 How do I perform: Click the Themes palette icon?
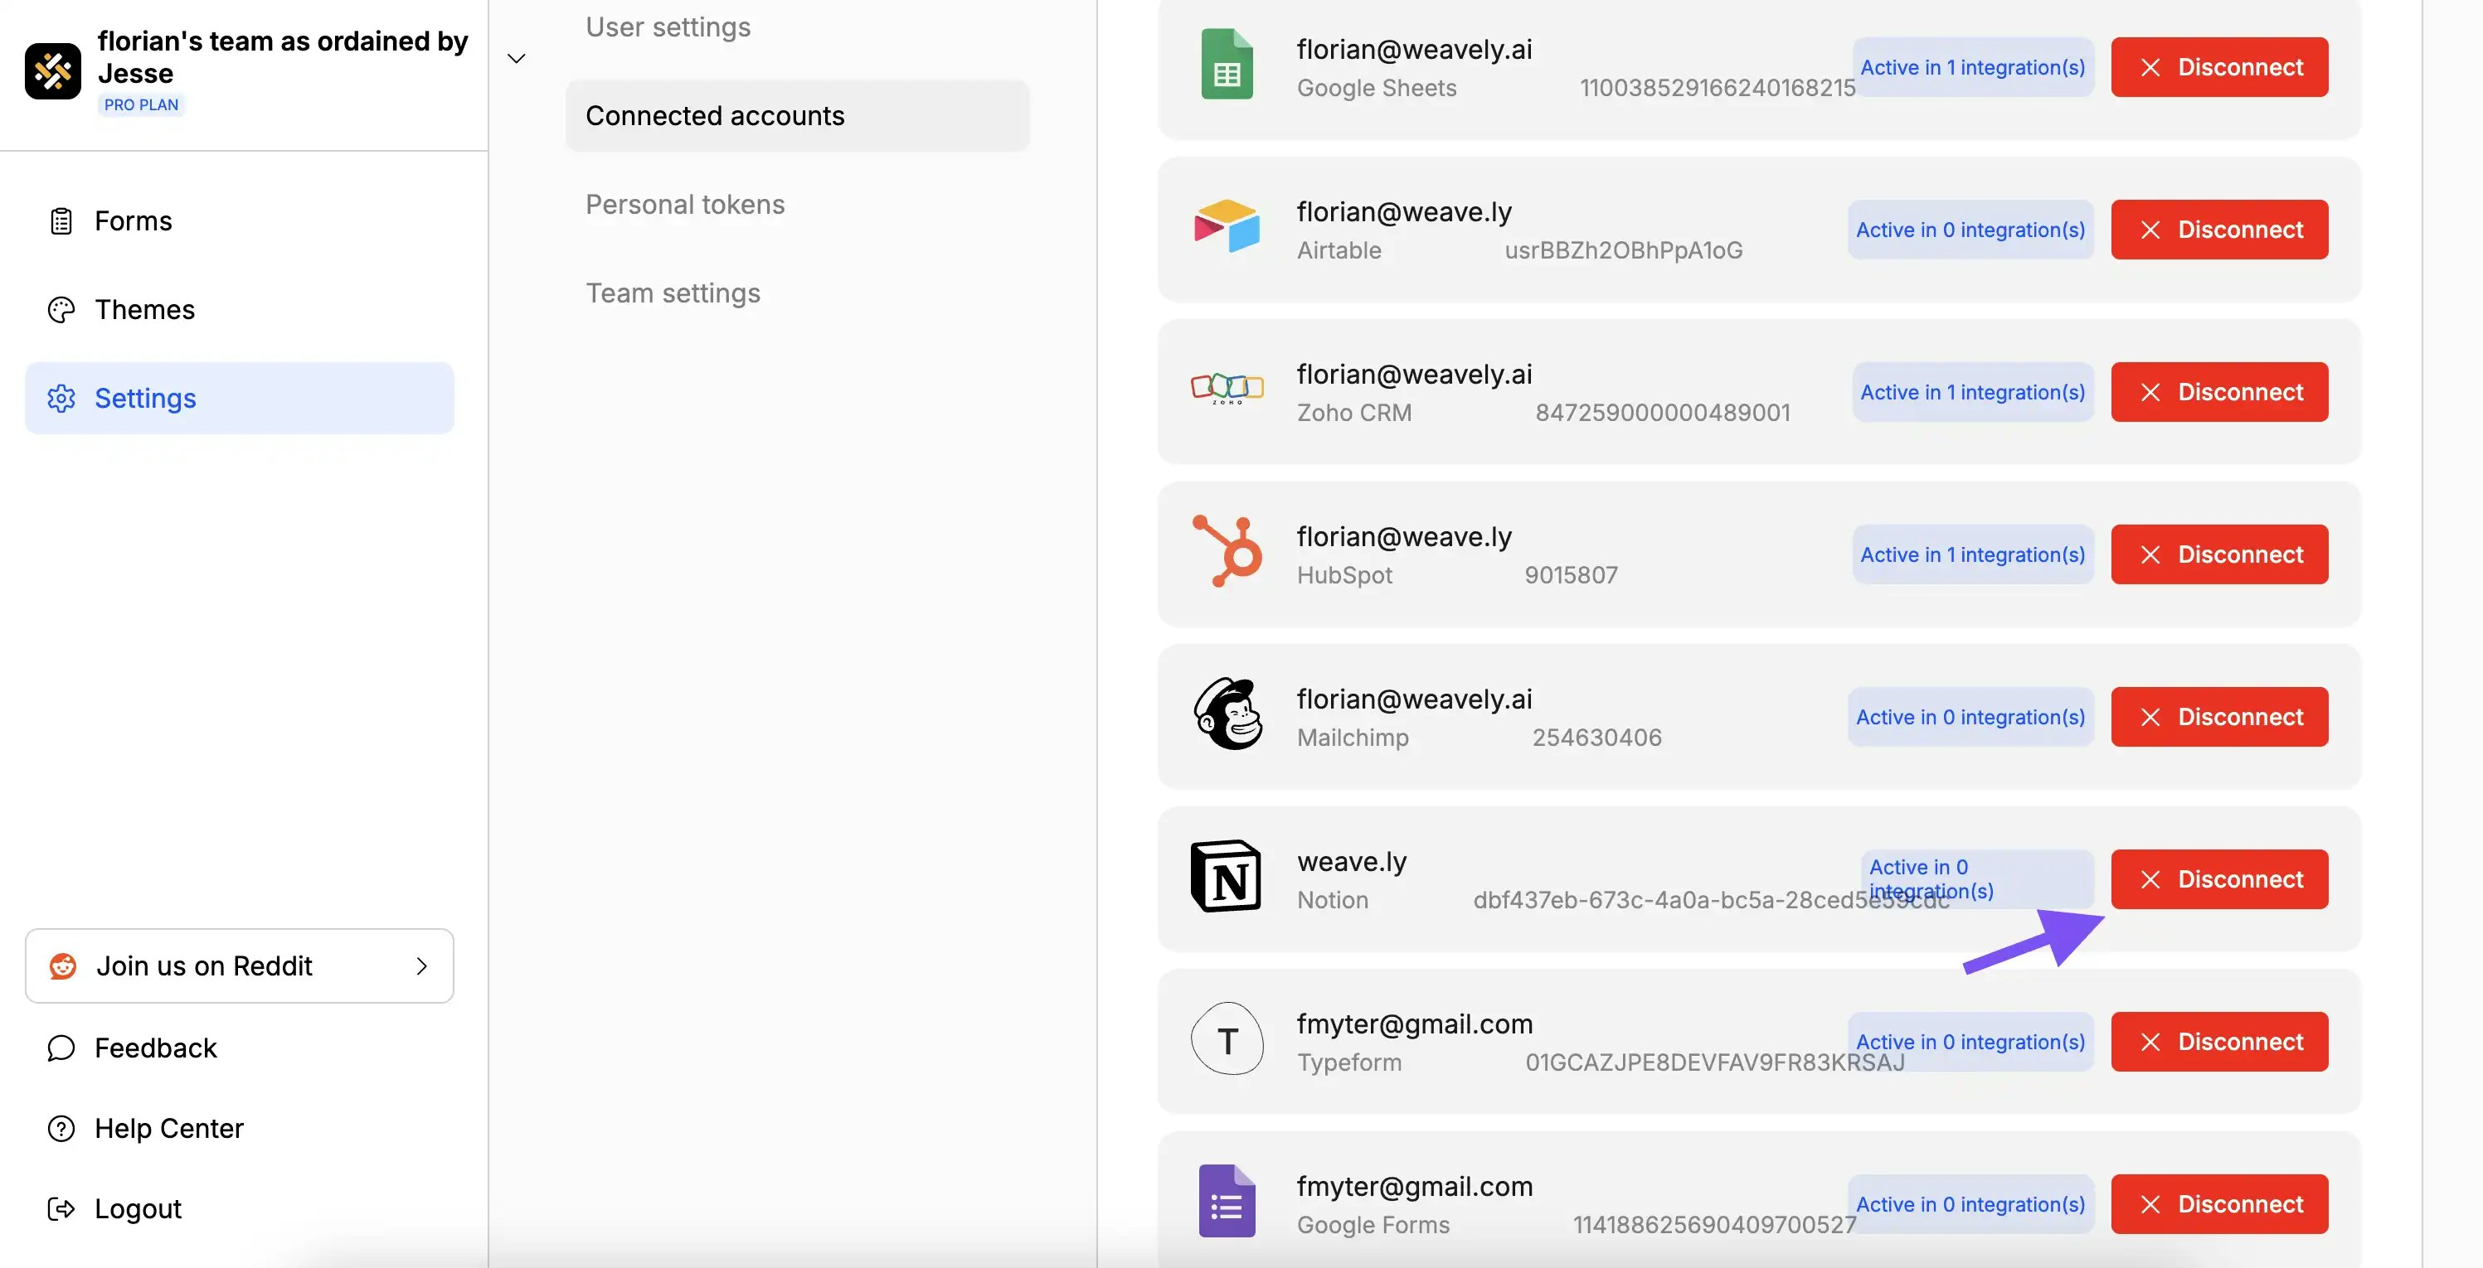(61, 309)
